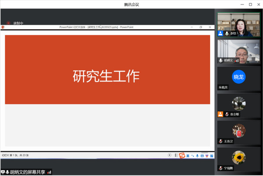Select the 晓龙 blue avatar participant tile
Image resolution: width=263 pixels, height=176 pixels.
(239, 79)
